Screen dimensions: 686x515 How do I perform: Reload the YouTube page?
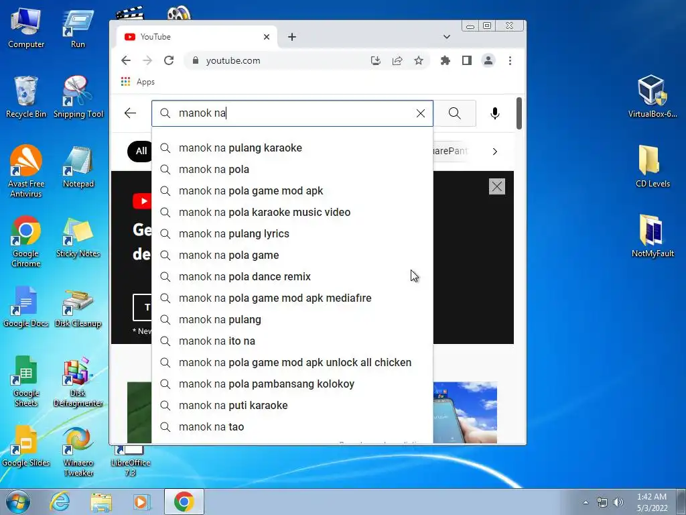(169, 60)
